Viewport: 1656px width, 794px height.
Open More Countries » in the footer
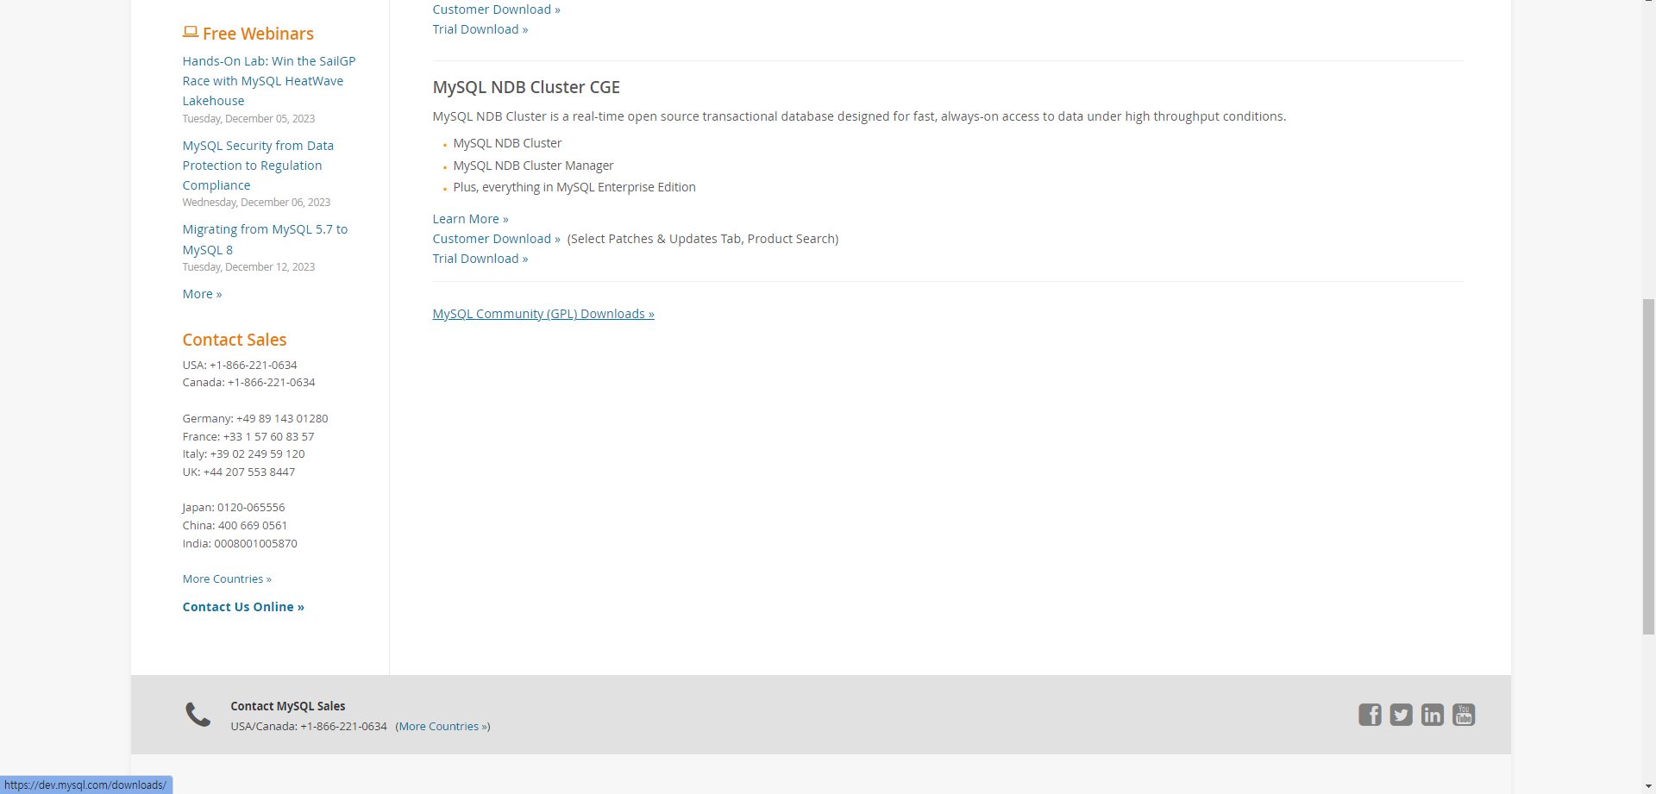tap(442, 727)
